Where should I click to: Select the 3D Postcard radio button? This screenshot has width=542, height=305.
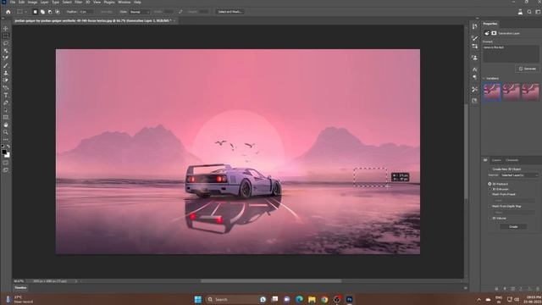tap(489, 184)
